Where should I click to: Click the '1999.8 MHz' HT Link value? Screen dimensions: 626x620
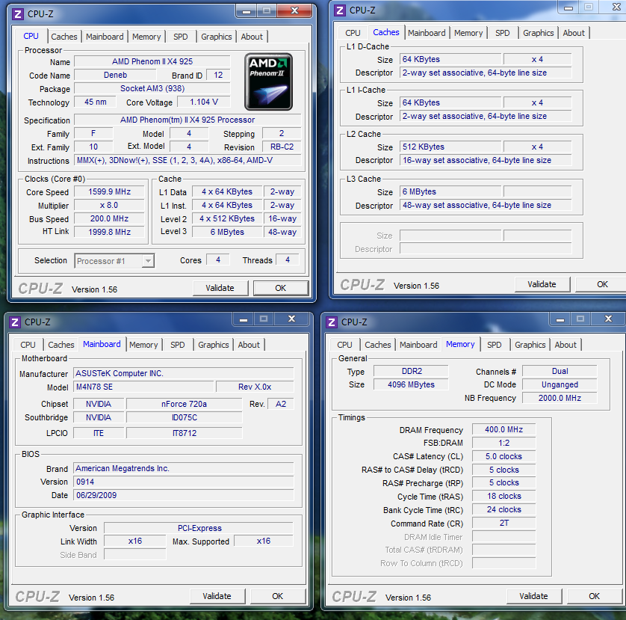click(x=109, y=233)
